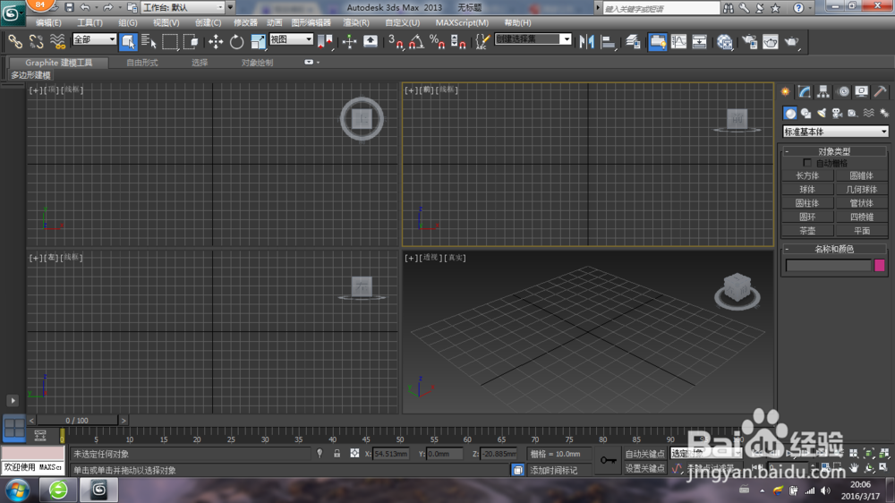Toggle the Graphite modeling ribbon icon
895x503 pixels.
click(x=658, y=42)
